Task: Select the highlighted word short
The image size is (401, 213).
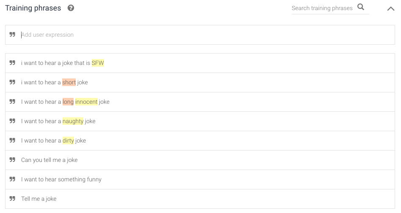Action: 69,82
